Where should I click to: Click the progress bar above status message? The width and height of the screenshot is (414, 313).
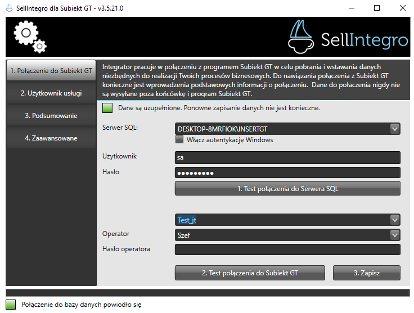pyautogui.click(x=208, y=292)
